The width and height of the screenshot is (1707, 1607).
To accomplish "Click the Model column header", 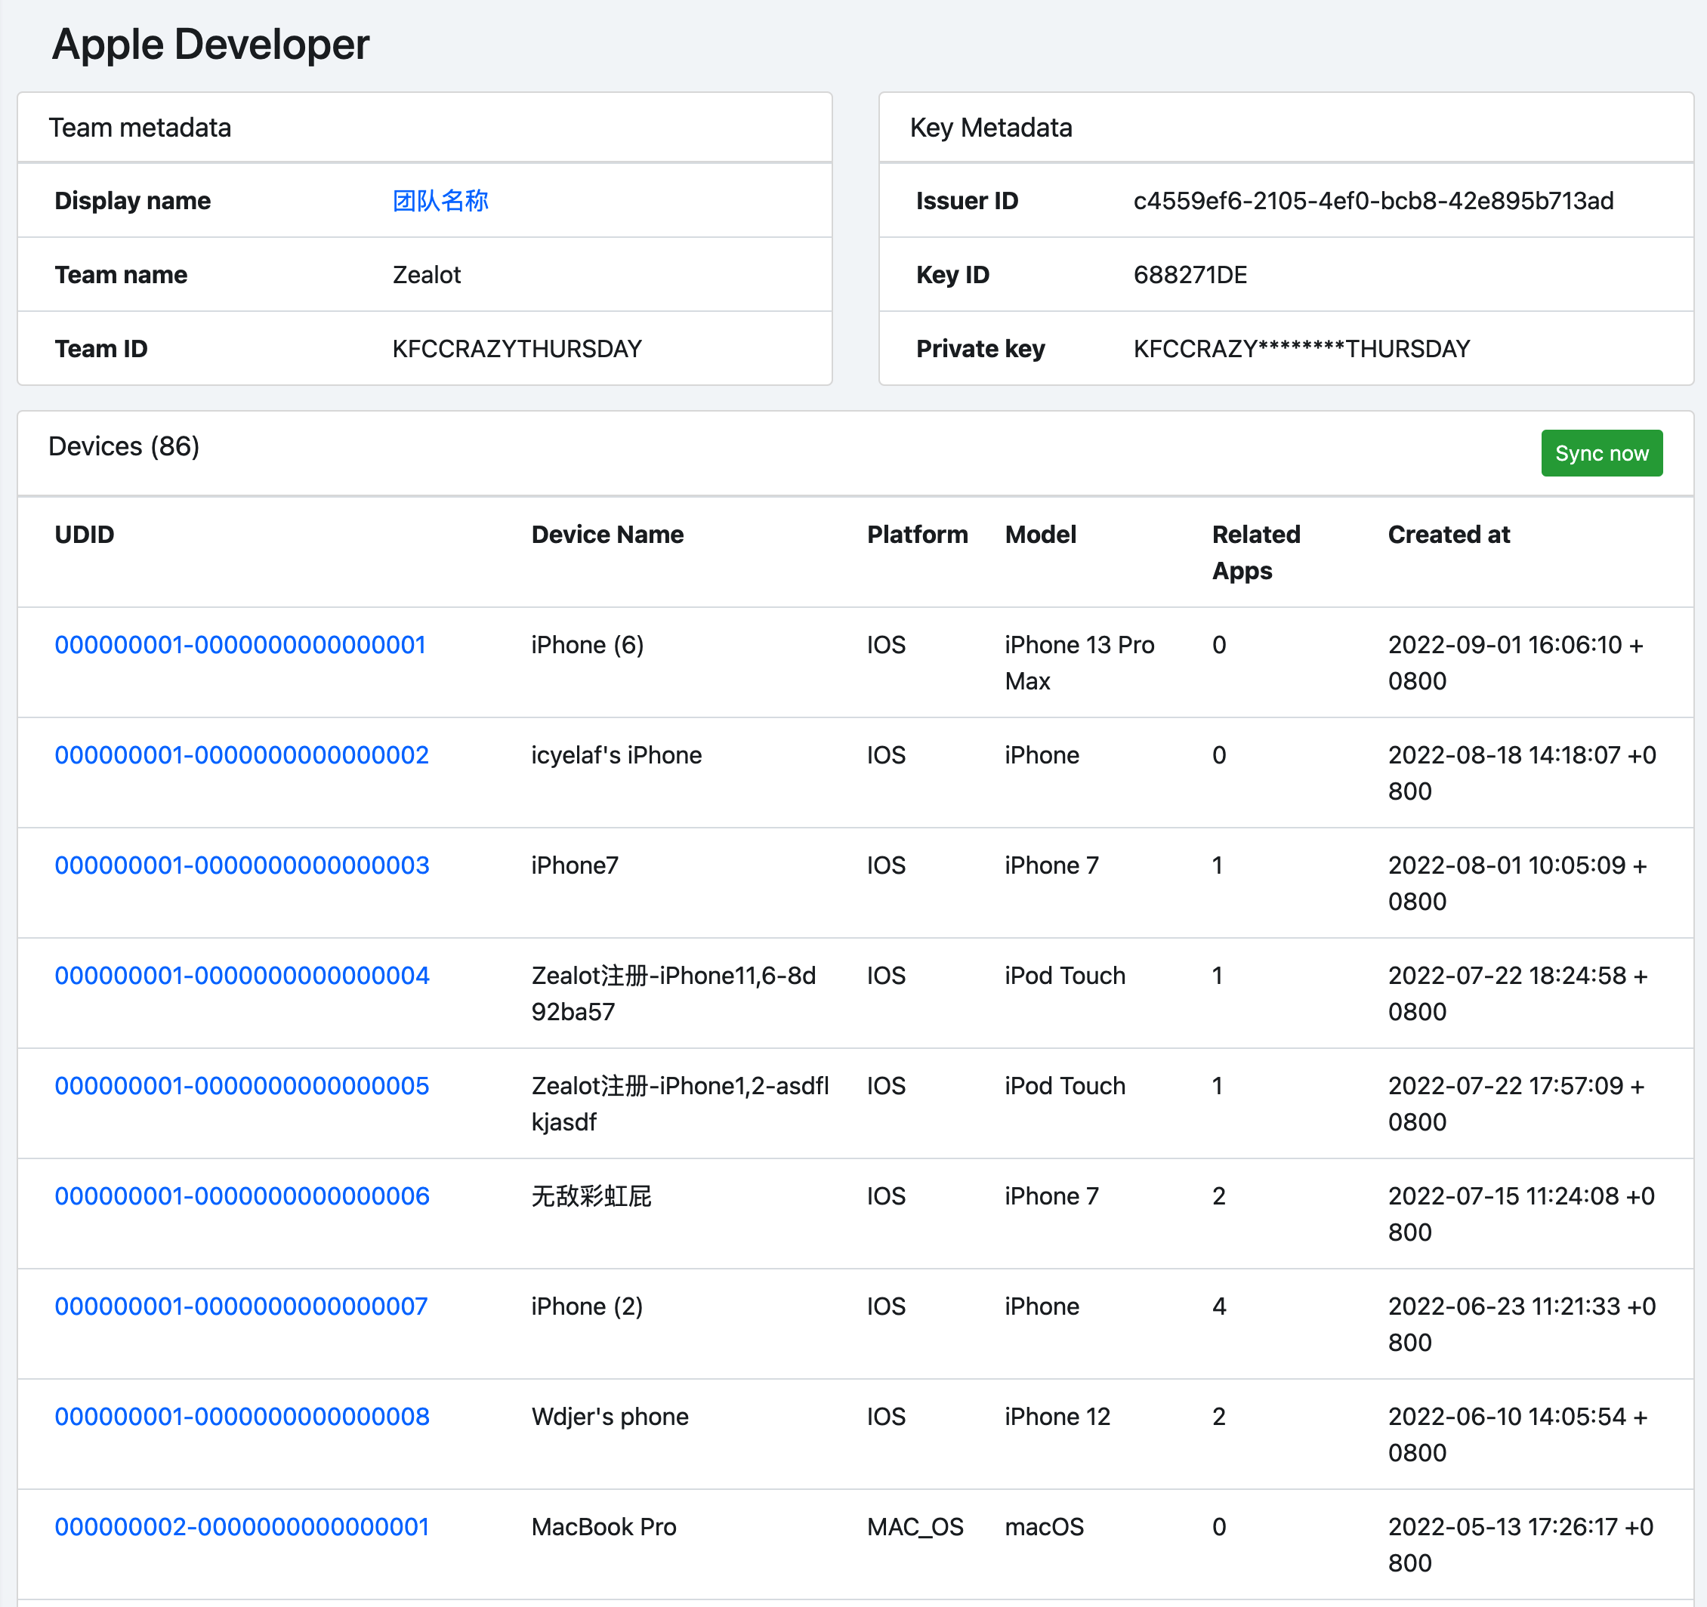I will tap(1041, 535).
